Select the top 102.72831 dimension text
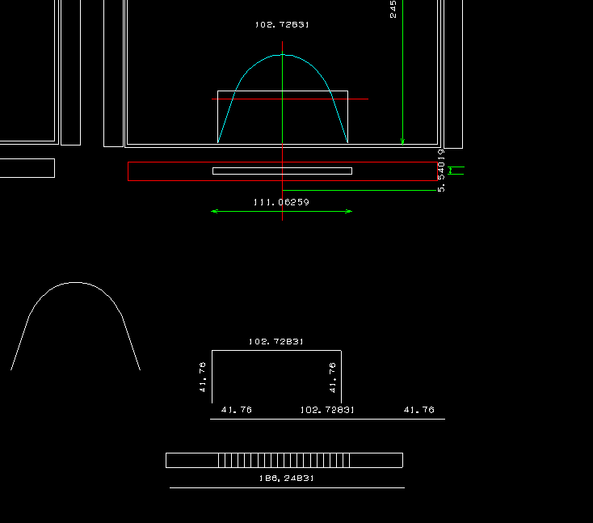This screenshot has width=593, height=523. [x=282, y=25]
